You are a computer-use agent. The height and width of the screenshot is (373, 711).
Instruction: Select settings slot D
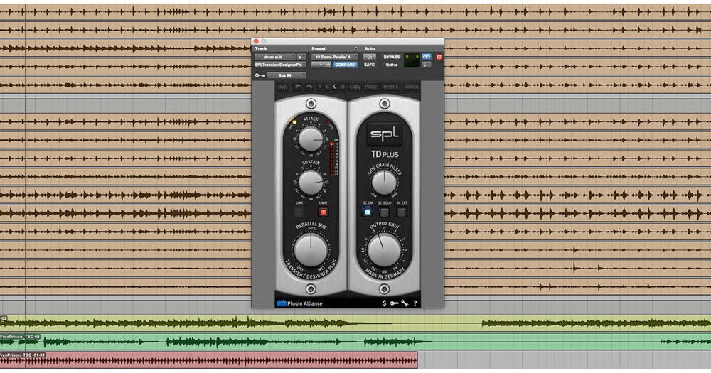click(x=343, y=87)
